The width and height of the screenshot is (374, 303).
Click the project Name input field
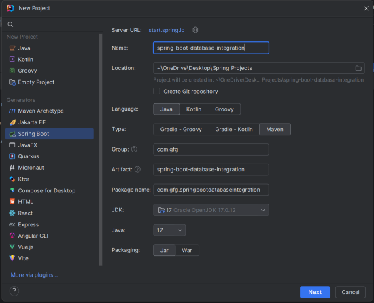point(211,48)
